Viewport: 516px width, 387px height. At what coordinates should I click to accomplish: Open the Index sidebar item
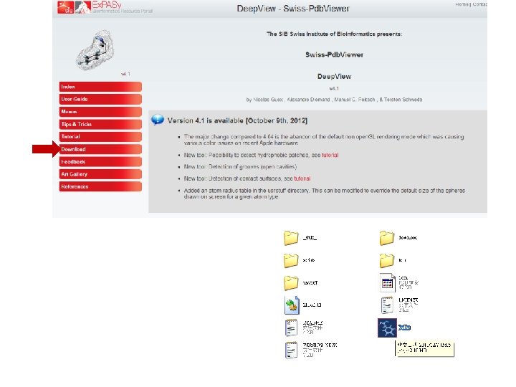click(100, 87)
